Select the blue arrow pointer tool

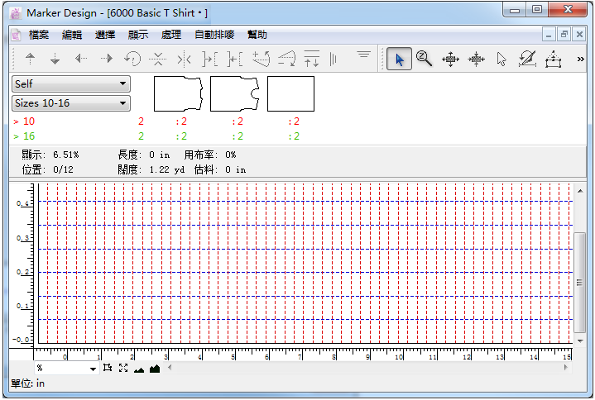click(399, 60)
